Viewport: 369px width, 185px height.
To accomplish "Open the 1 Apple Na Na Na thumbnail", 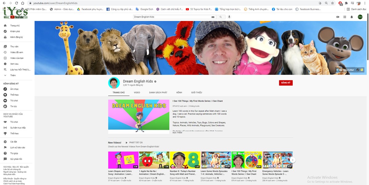I will (x=154, y=160).
